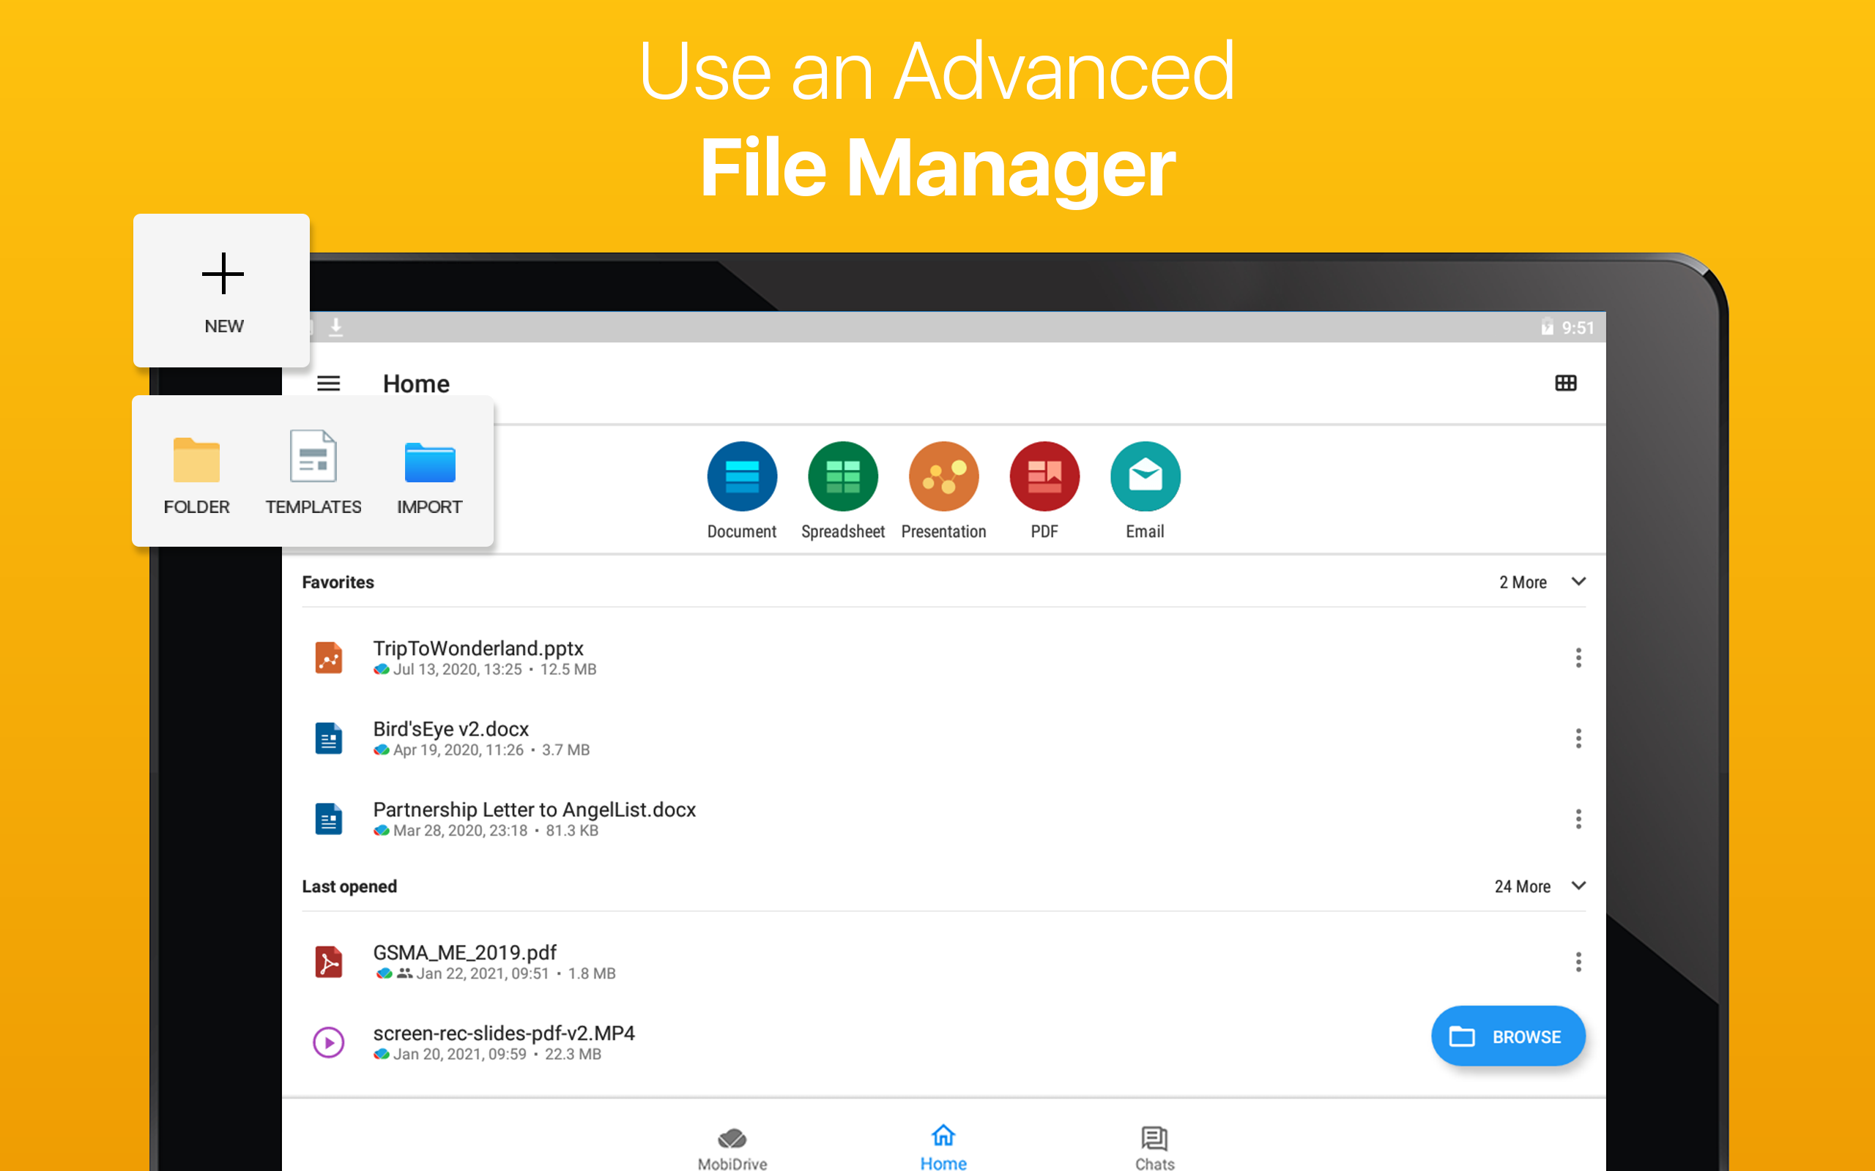Open options menu for GSMA_ME_2019.pdf

(x=1579, y=961)
